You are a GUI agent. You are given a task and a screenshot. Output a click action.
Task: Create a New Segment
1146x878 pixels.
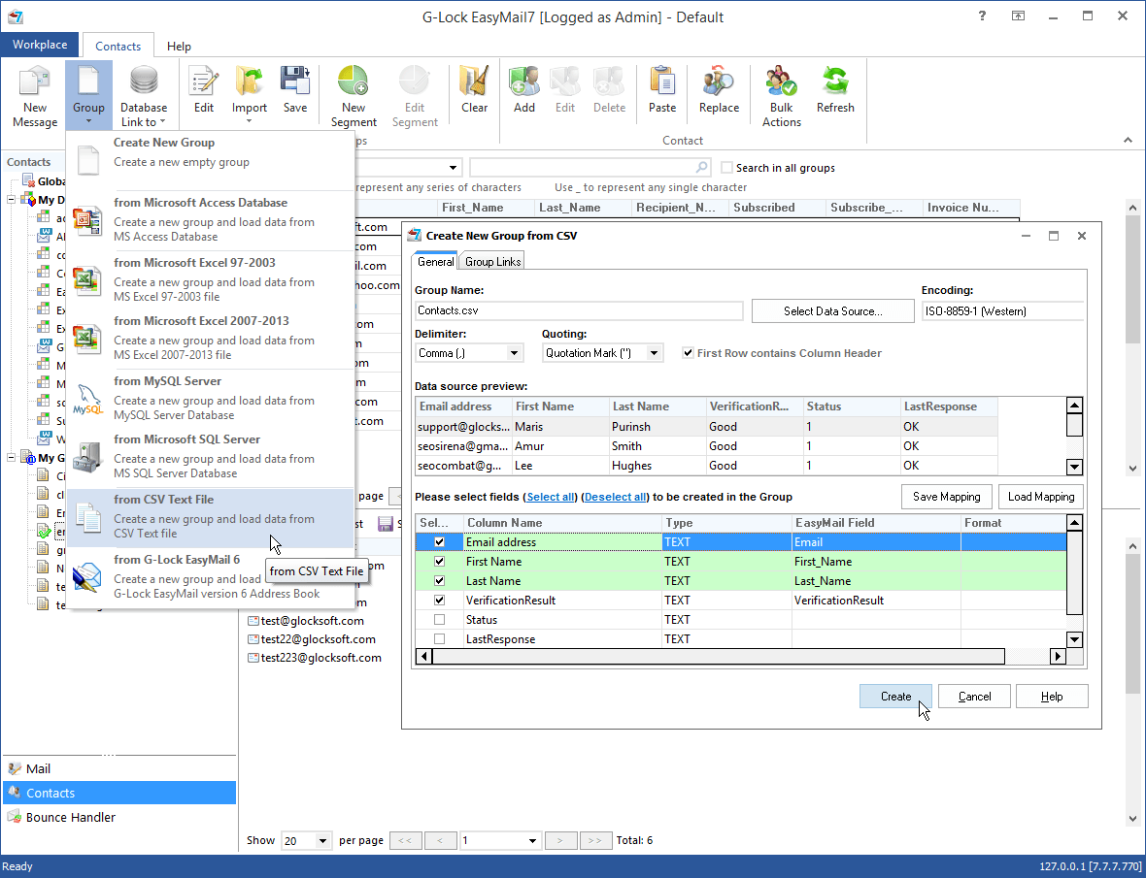tap(354, 96)
